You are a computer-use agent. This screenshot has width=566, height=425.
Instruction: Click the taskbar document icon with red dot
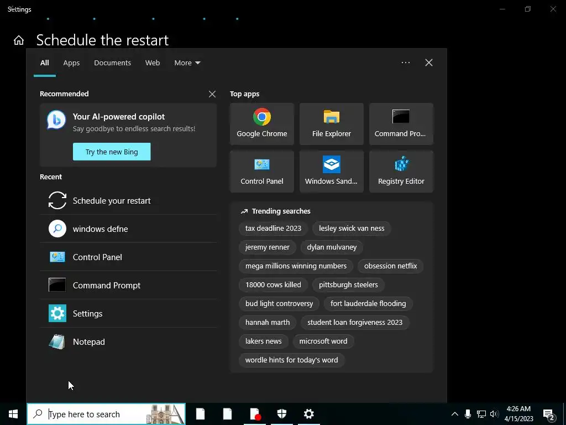255,414
